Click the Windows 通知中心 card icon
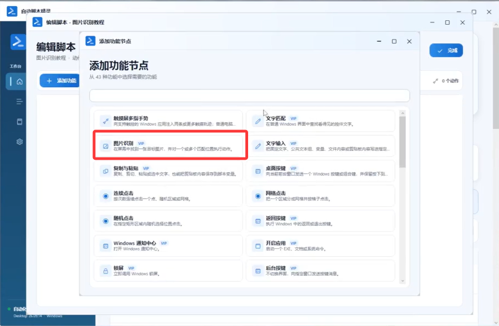The image size is (499, 326). pyautogui.click(x=106, y=246)
